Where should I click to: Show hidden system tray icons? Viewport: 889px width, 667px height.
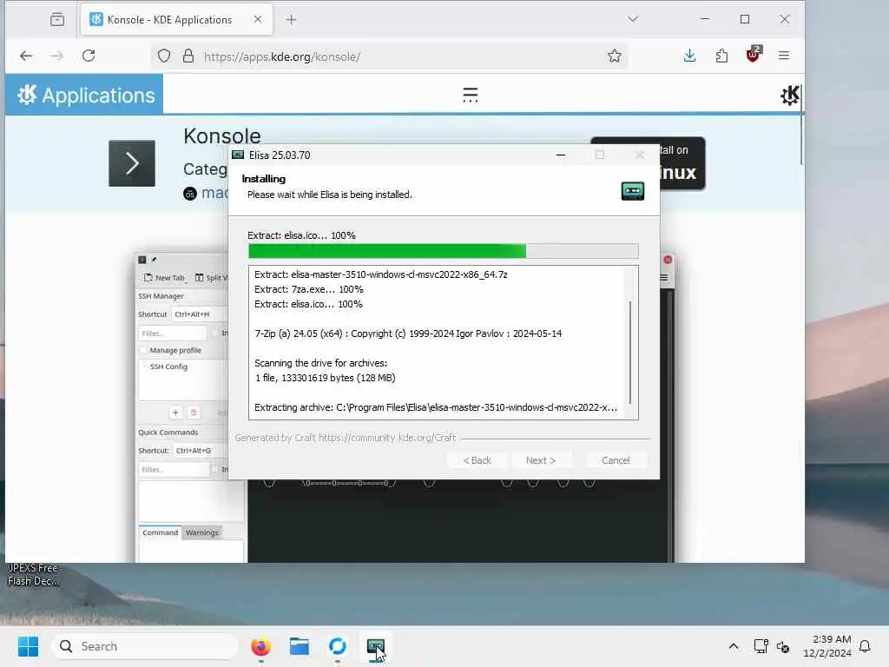(733, 646)
